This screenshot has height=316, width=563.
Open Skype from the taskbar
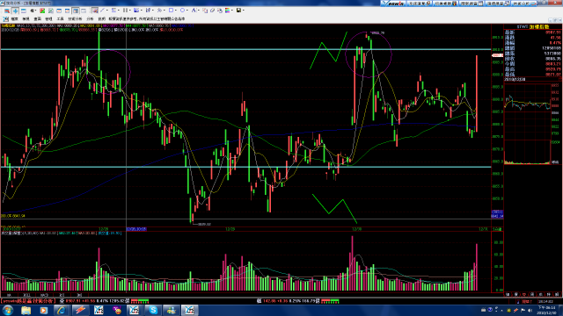coord(153,310)
